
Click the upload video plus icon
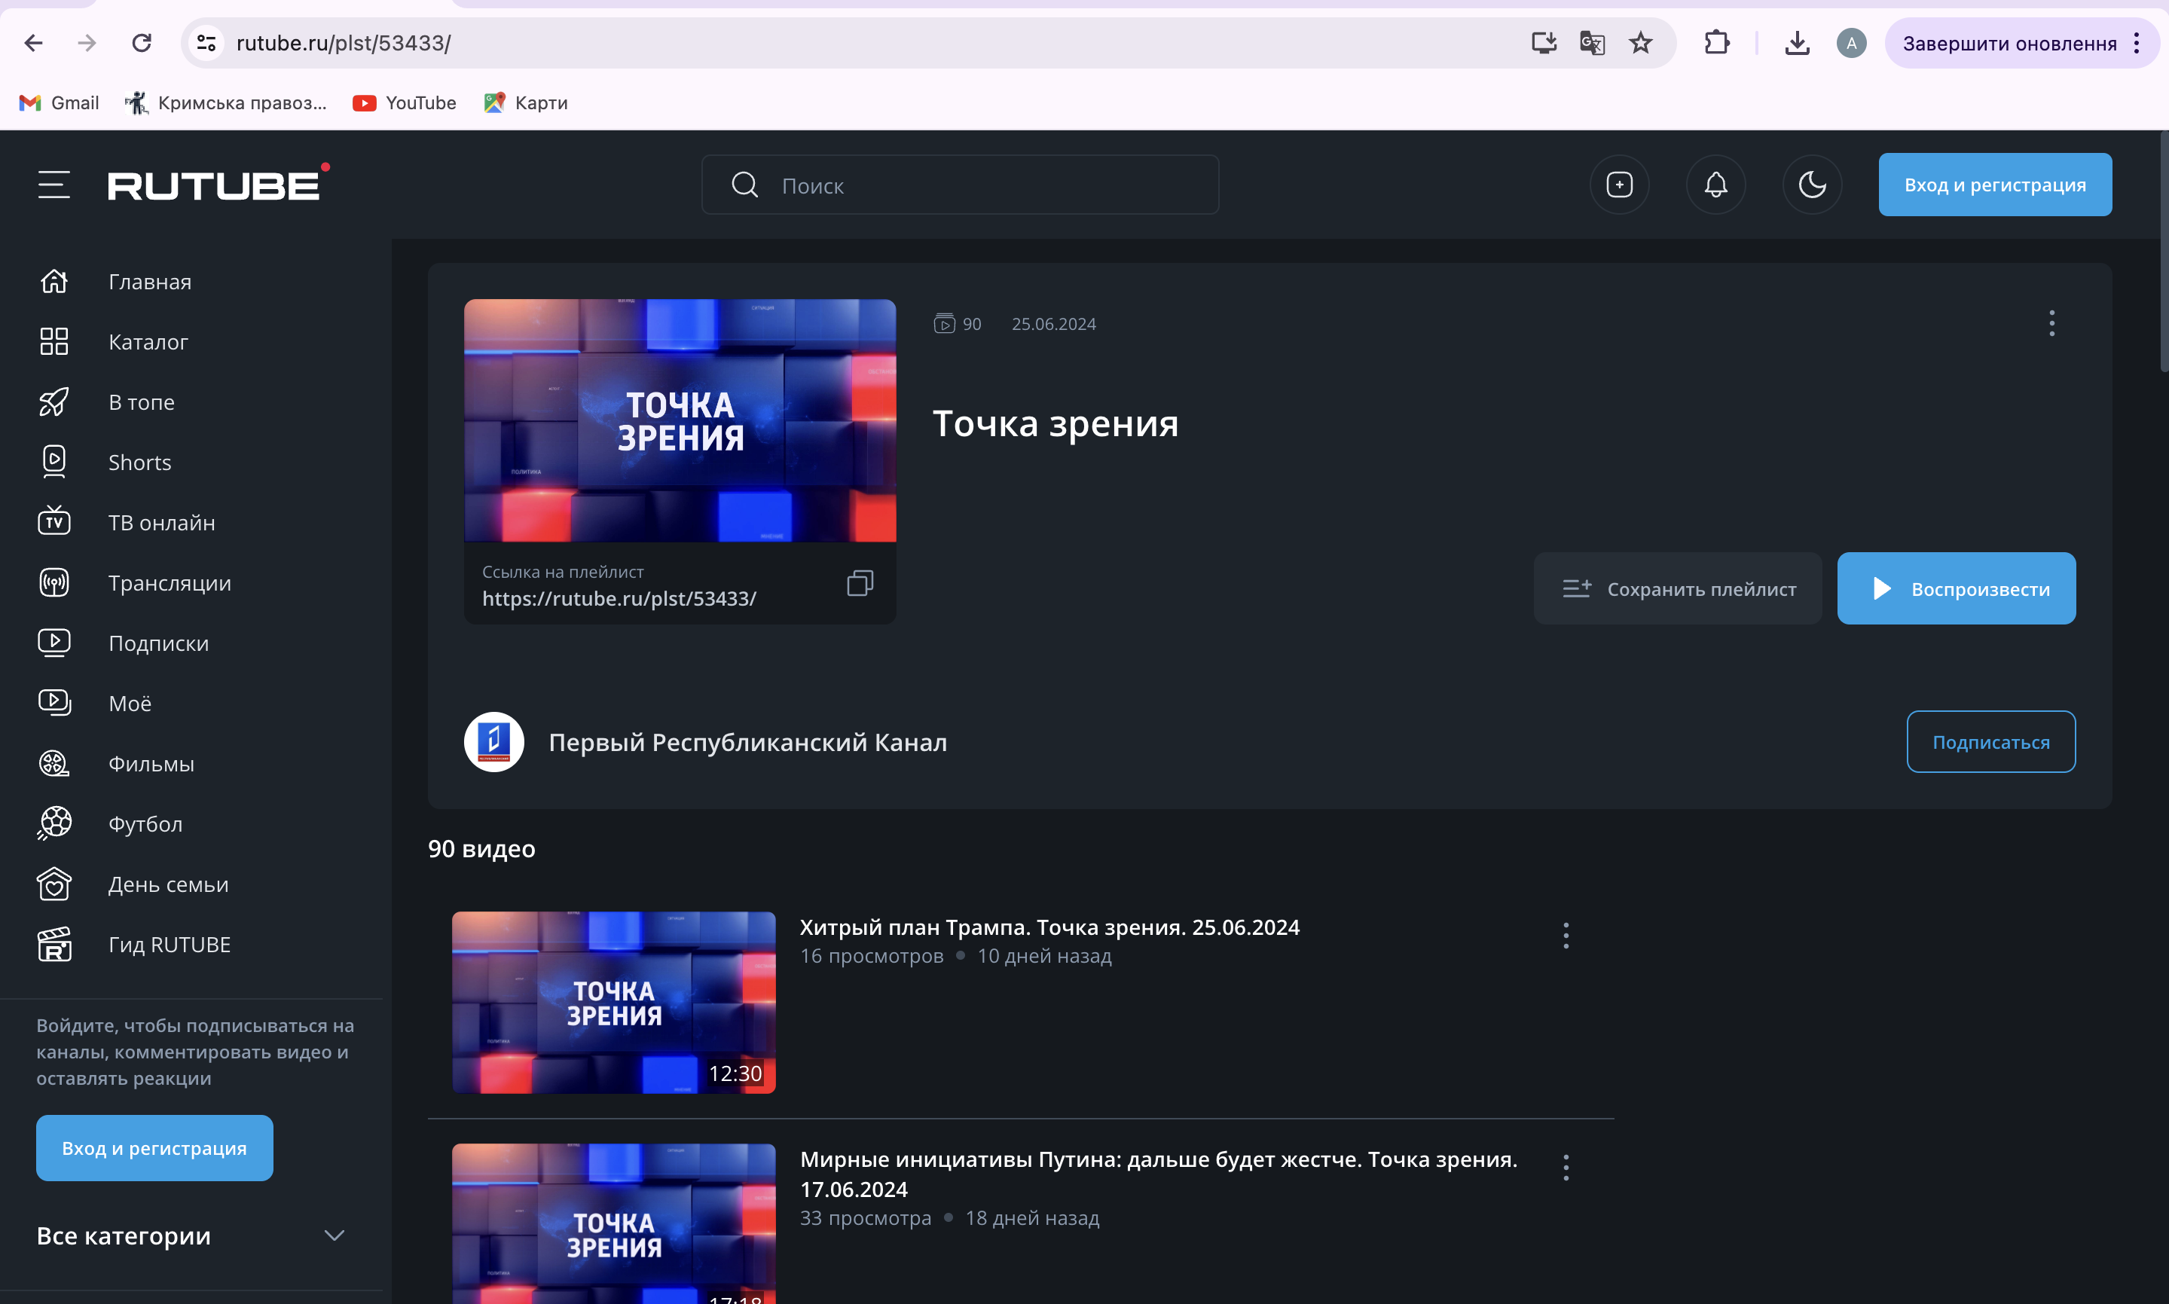[x=1619, y=185]
